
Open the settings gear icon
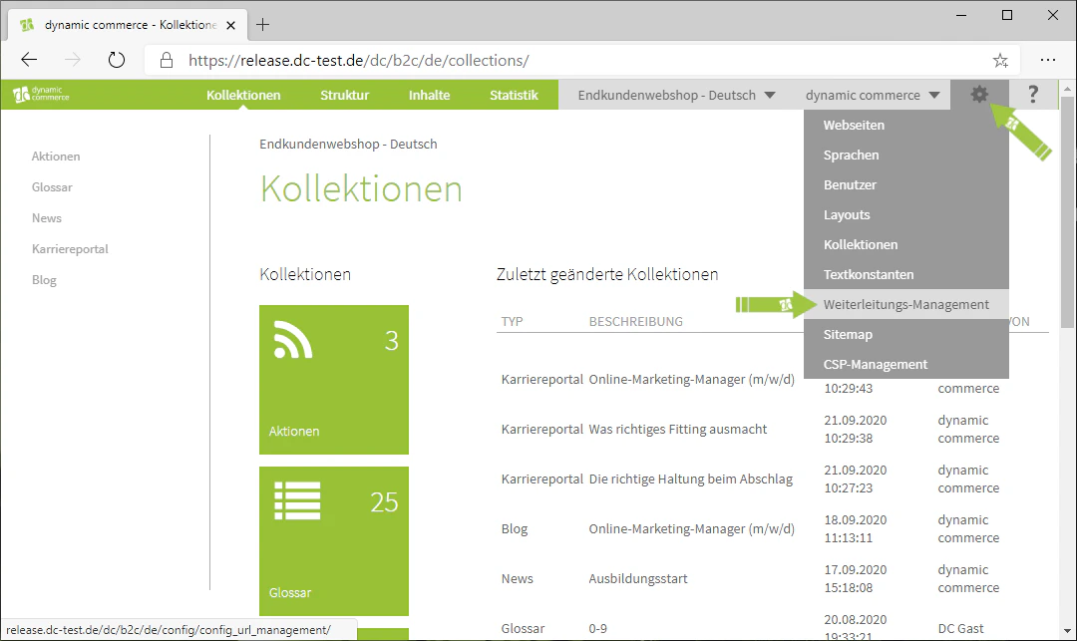click(x=979, y=95)
